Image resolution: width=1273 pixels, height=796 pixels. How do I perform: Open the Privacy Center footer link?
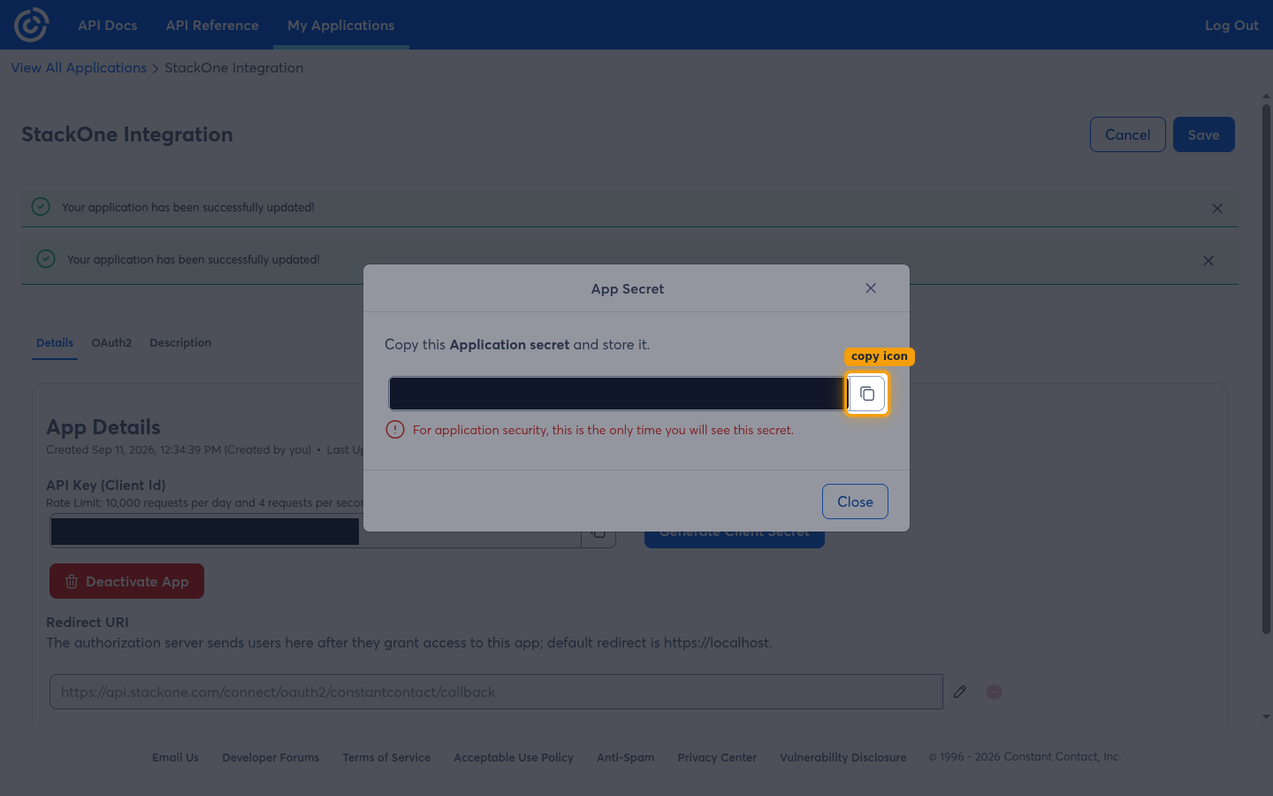pos(717,757)
